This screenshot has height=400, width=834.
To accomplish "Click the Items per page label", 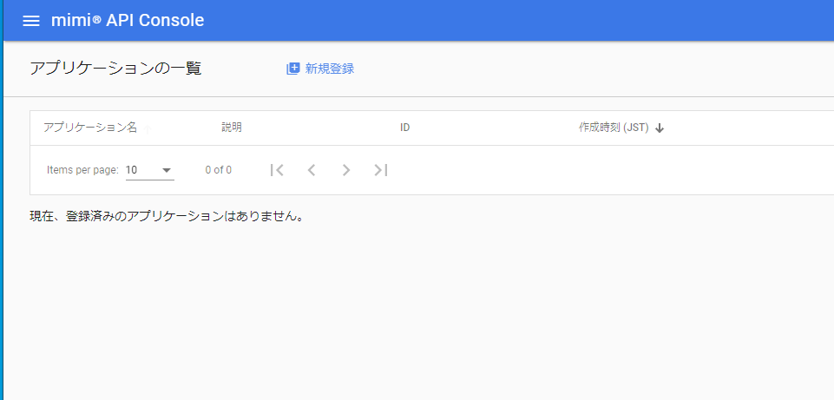I will click(82, 170).
